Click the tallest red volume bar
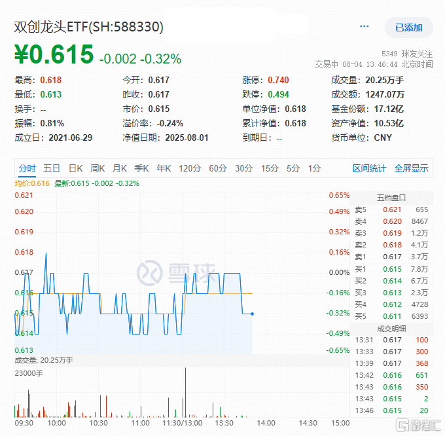 pos(185,392)
